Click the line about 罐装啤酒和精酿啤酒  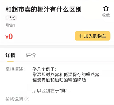coord(59,80)
